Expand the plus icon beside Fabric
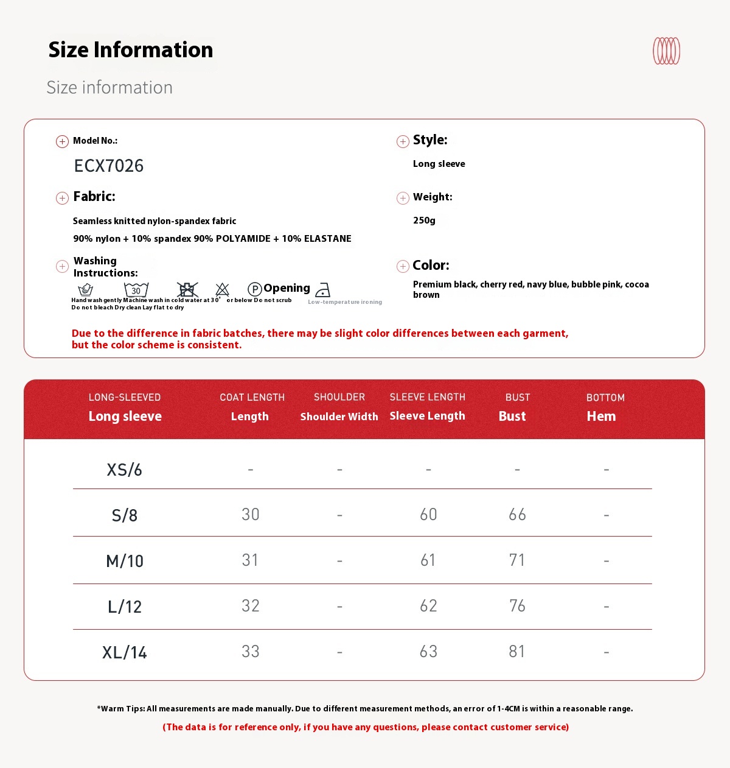Viewport: 730px width, 768px height. 62,198
